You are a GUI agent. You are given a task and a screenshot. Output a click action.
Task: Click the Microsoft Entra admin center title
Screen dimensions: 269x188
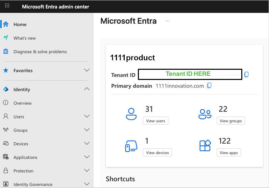tap(55, 7)
